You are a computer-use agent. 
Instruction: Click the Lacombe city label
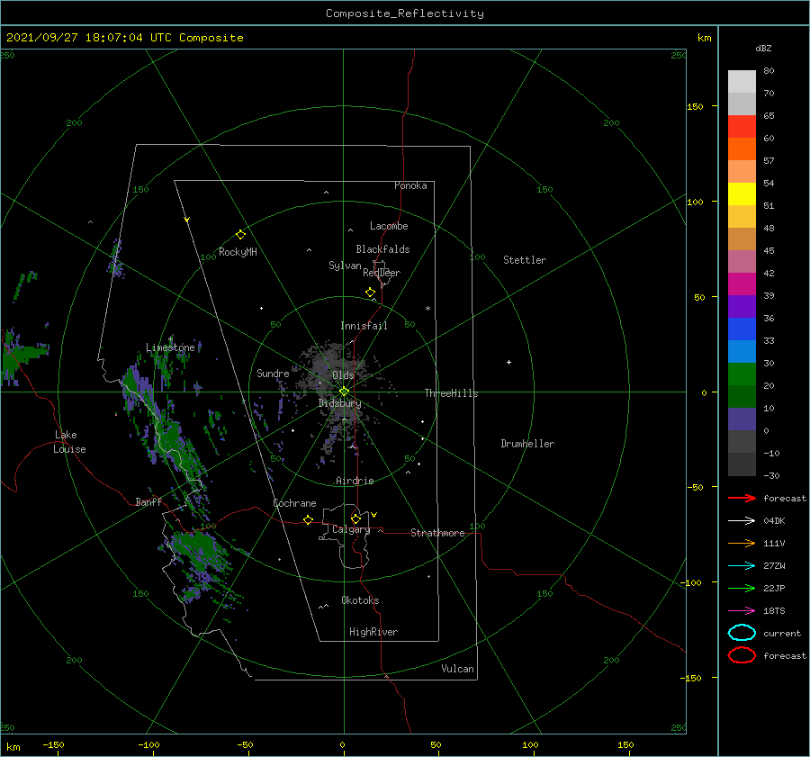(x=389, y=226)
